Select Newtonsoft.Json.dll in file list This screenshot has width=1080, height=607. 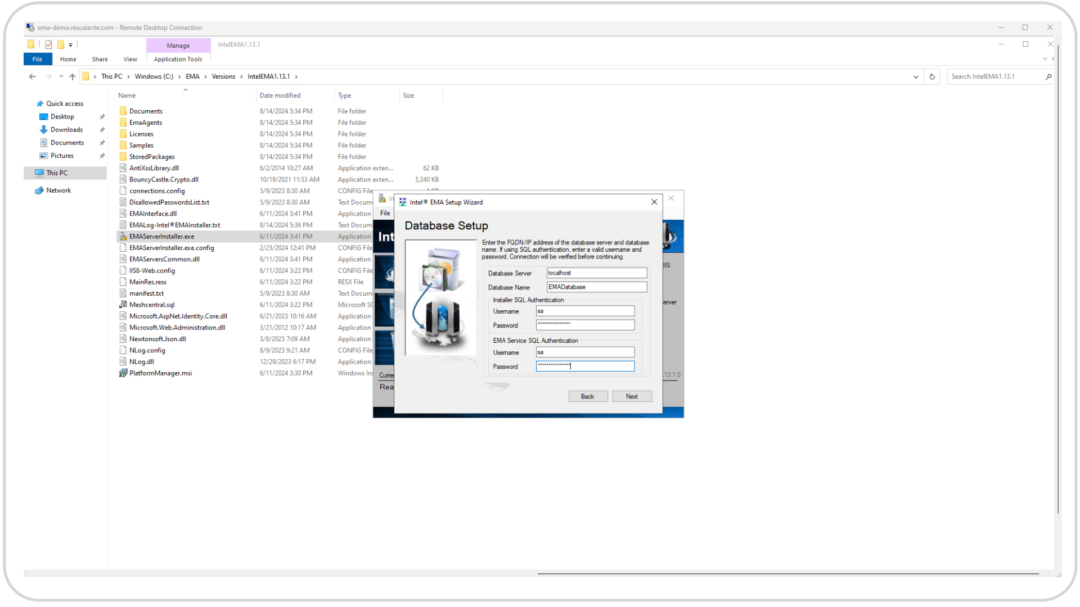(x=157, y=339)
